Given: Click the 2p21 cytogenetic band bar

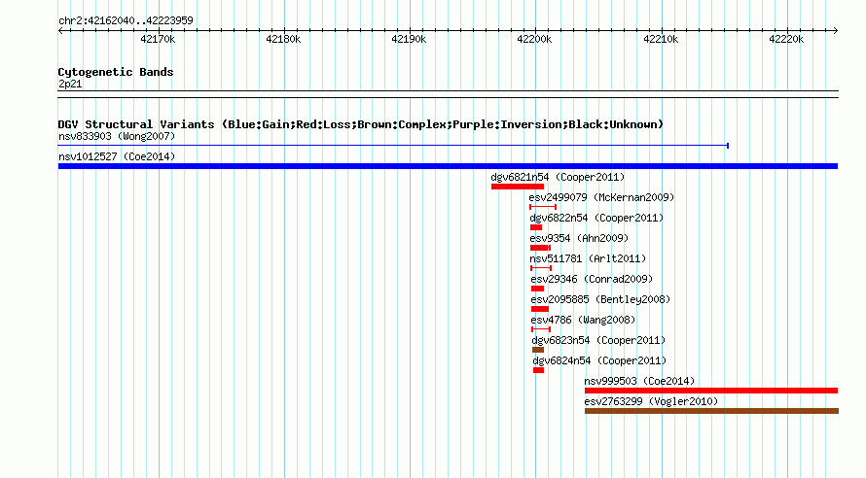Looking at the screenshot, I should [448, 94].
